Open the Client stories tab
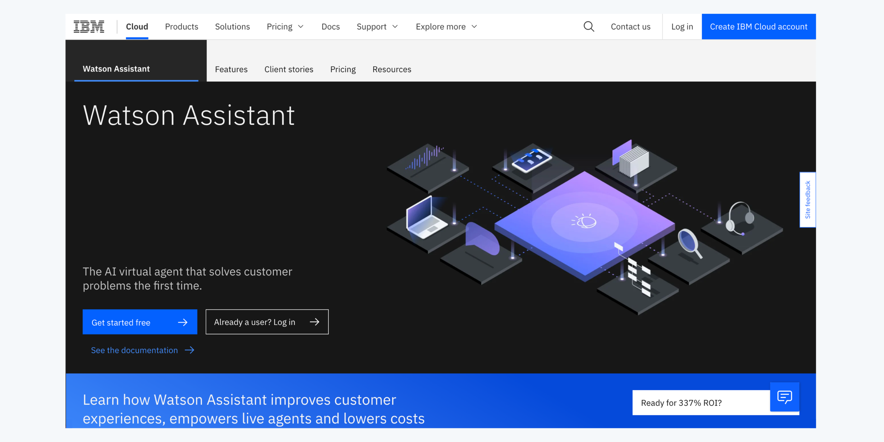Image resolution: width=884 pixels, height=442 pixels. 289,69
